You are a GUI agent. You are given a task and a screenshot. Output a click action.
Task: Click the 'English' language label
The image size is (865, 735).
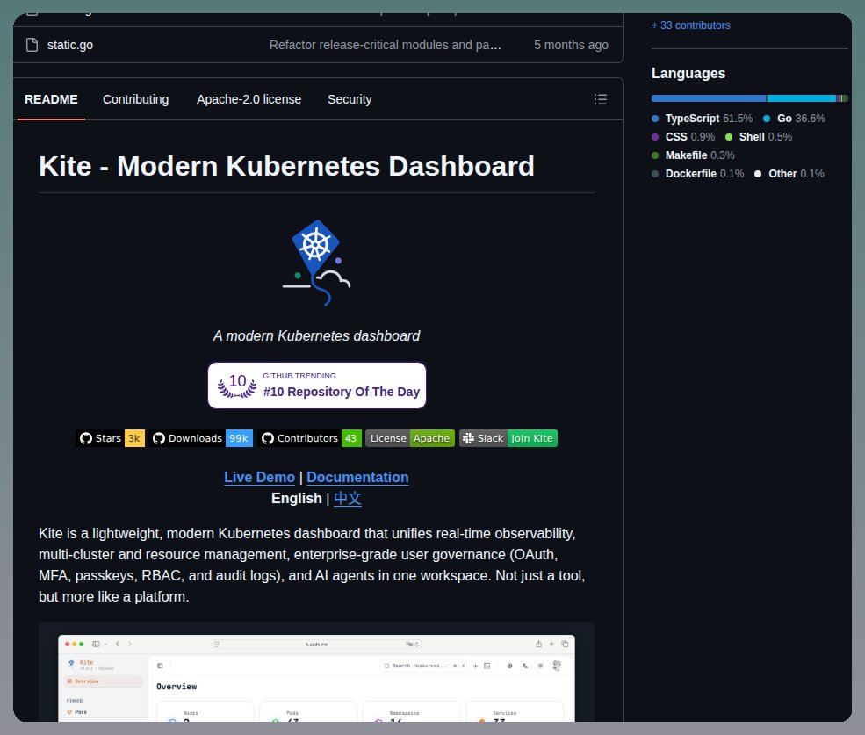click(x=296, y=498)
